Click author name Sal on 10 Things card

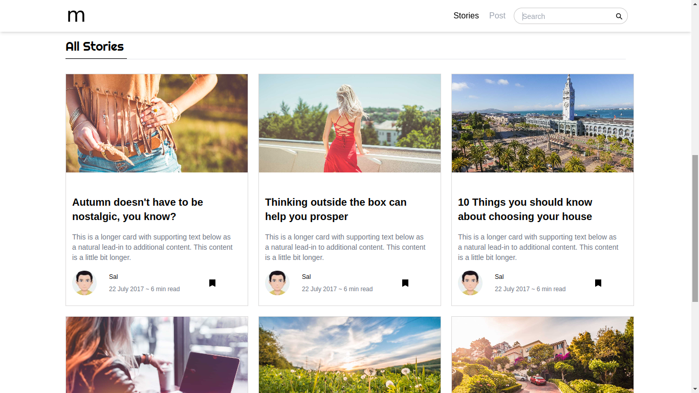pyautogui.click(x=499, y=277)
